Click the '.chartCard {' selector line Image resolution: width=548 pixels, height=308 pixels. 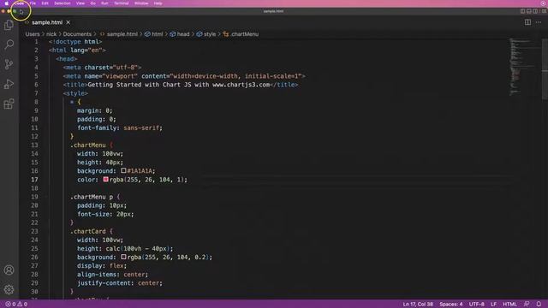[92, 231]
